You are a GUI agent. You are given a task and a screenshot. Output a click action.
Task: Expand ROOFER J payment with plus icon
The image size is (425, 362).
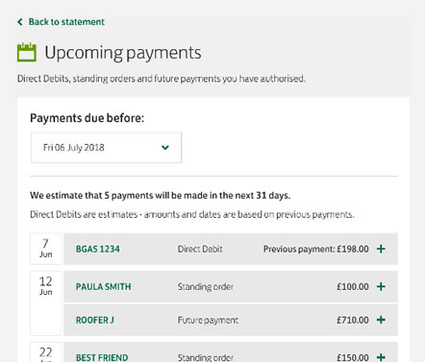pyautogui.click(x=381, y=320)
